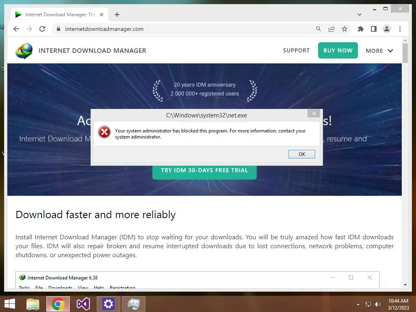
Task: Open the taskbar clock and date
Action: click(398, 304)
